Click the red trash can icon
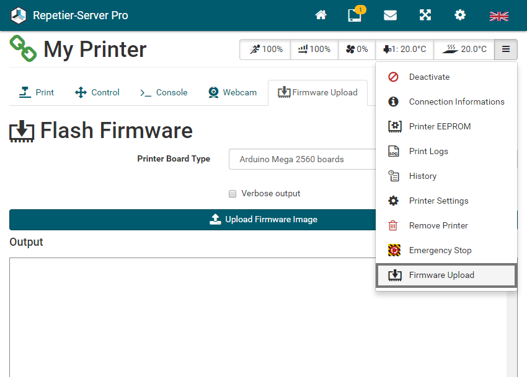The height and width of the screenshot is (377, 527). tap(393, 225)
